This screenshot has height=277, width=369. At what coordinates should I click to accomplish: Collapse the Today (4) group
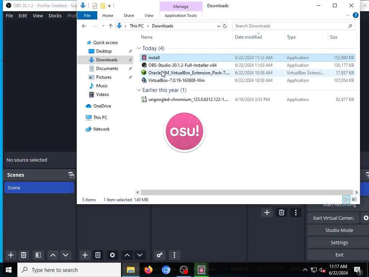point(139,48)
